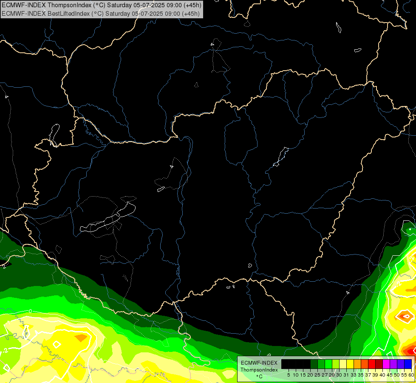Screen dimensions: 416x383
Task: Select the medium green legend swatch
Action: pos(321,364)
